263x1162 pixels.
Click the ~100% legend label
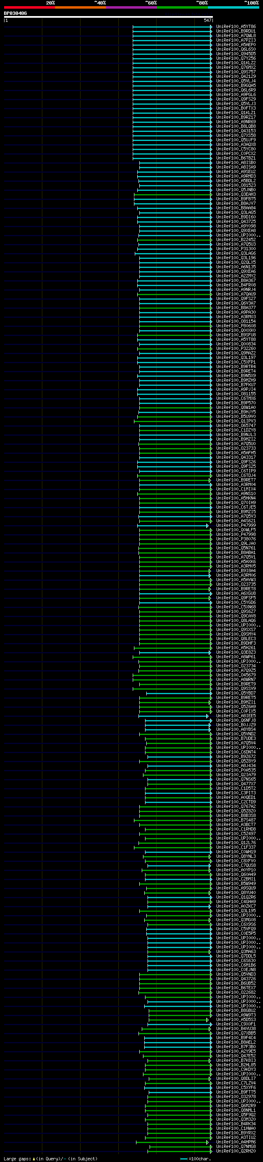point(252,3)
